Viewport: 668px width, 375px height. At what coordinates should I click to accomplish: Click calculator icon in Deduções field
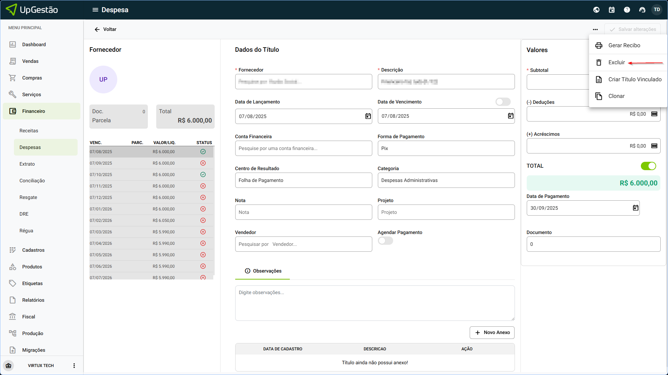point(654,114)
